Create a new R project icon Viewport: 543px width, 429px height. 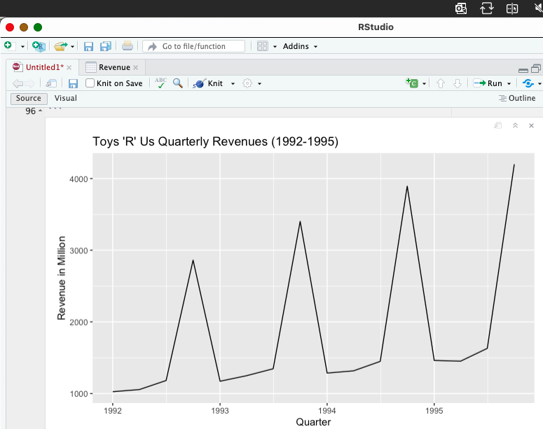[x=39, y=46]
